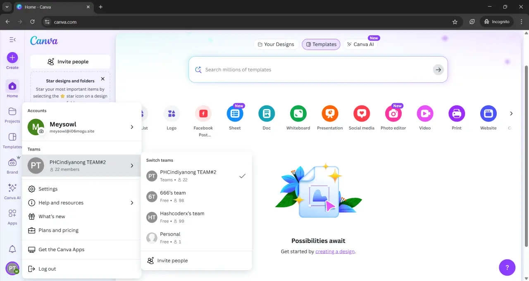
Task: Switch to Canva AI tab
Action: click(x=360, y=44)
